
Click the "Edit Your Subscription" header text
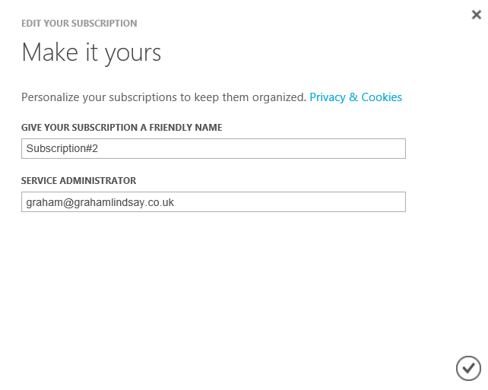pyautogui.click(x=79, y=24)
